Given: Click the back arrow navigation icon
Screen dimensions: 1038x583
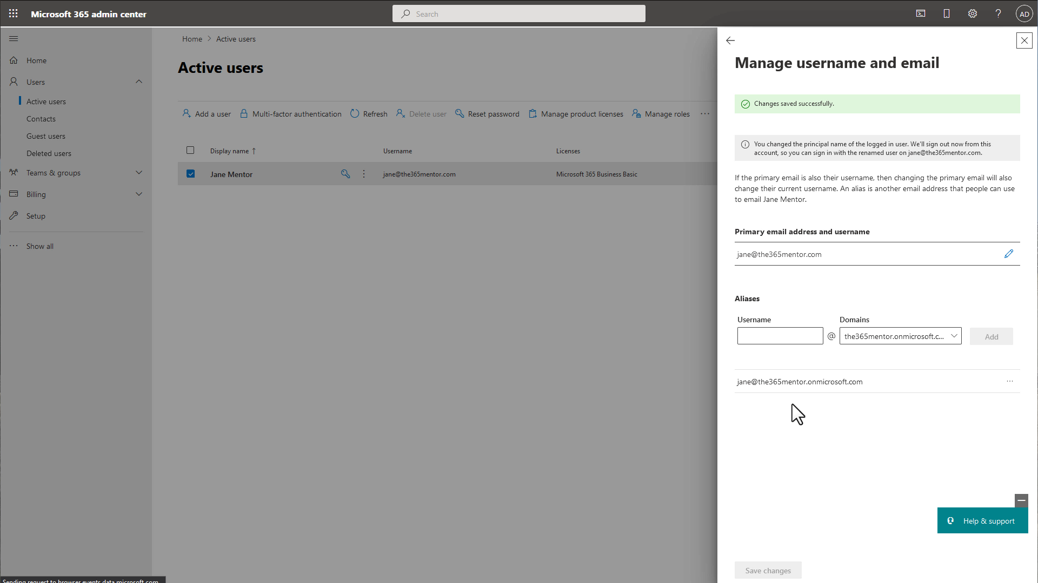Looking at the screenshot, I should click(x=730, y=40).
